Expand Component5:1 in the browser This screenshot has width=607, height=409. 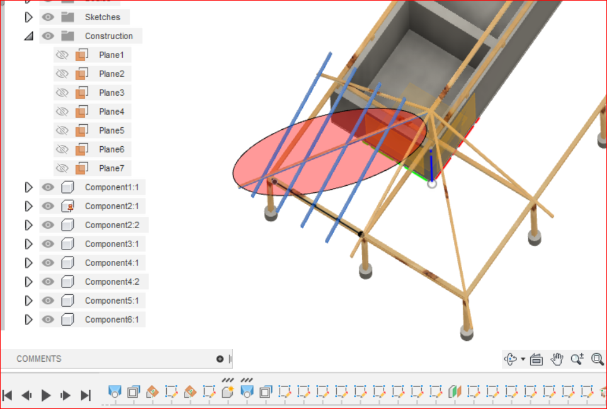point(28,301)
